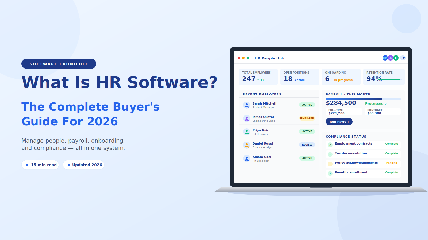Click the Complete Buyer's Guide subtitle
Viewport: 428px width, 240px height.
point(90,114)
